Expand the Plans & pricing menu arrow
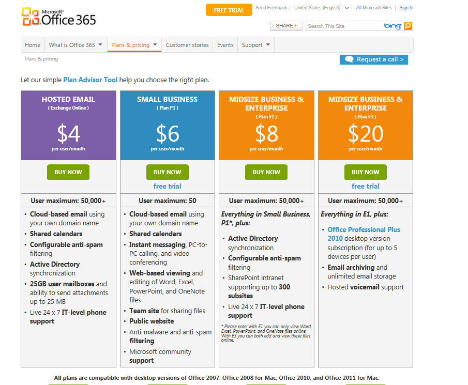The image size is (468, 385). (x=155, y=45)
